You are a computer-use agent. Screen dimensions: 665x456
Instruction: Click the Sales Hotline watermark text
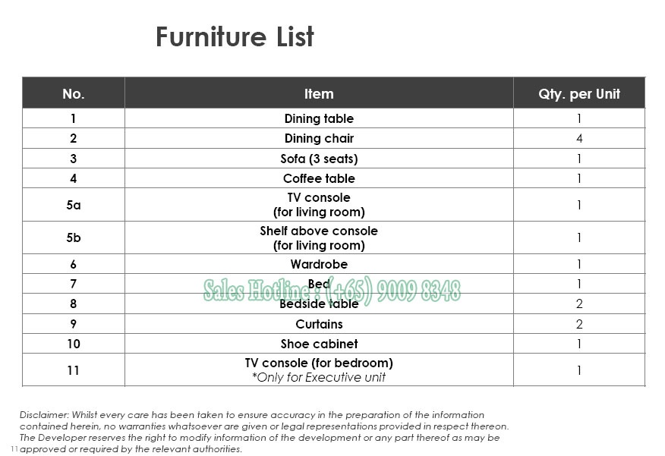[x=332, y=290]
